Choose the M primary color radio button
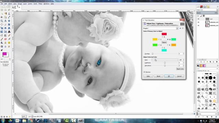This screenshot has width=219, height=123. [168, 40]
